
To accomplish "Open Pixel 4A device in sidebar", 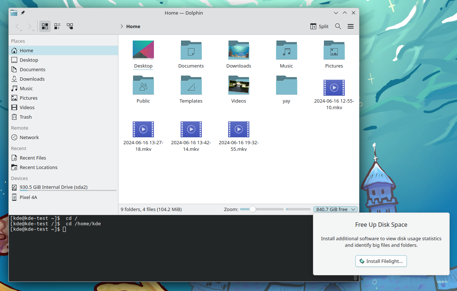I will pos(28,197).
